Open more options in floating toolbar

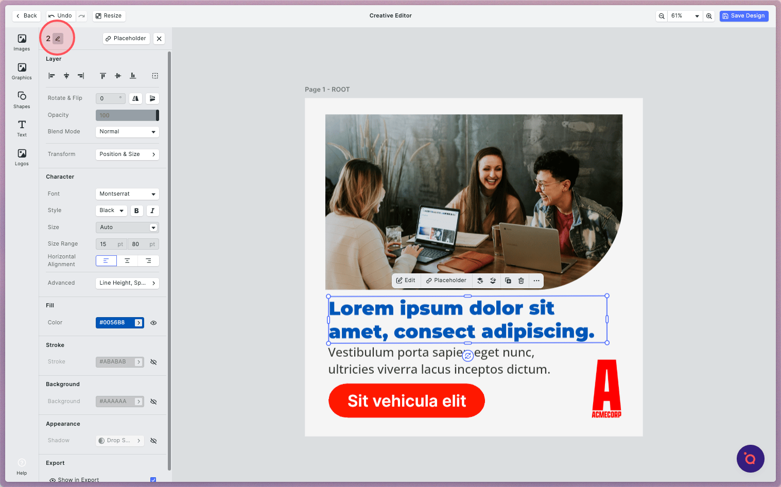[536, 281]
